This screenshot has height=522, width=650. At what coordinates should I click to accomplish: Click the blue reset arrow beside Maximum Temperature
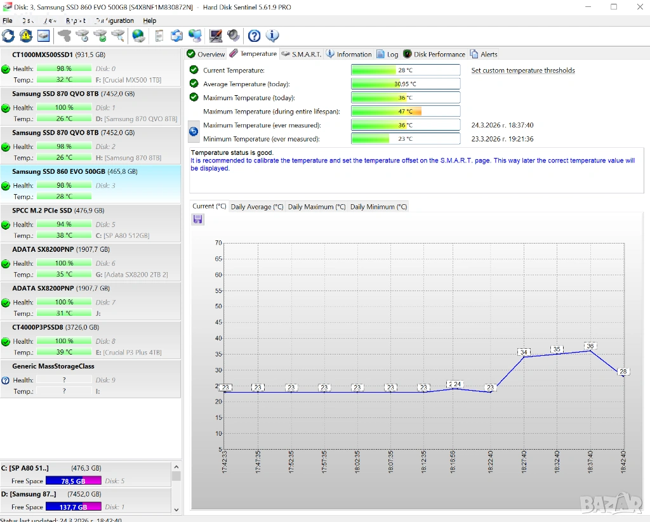click(194, 132)
